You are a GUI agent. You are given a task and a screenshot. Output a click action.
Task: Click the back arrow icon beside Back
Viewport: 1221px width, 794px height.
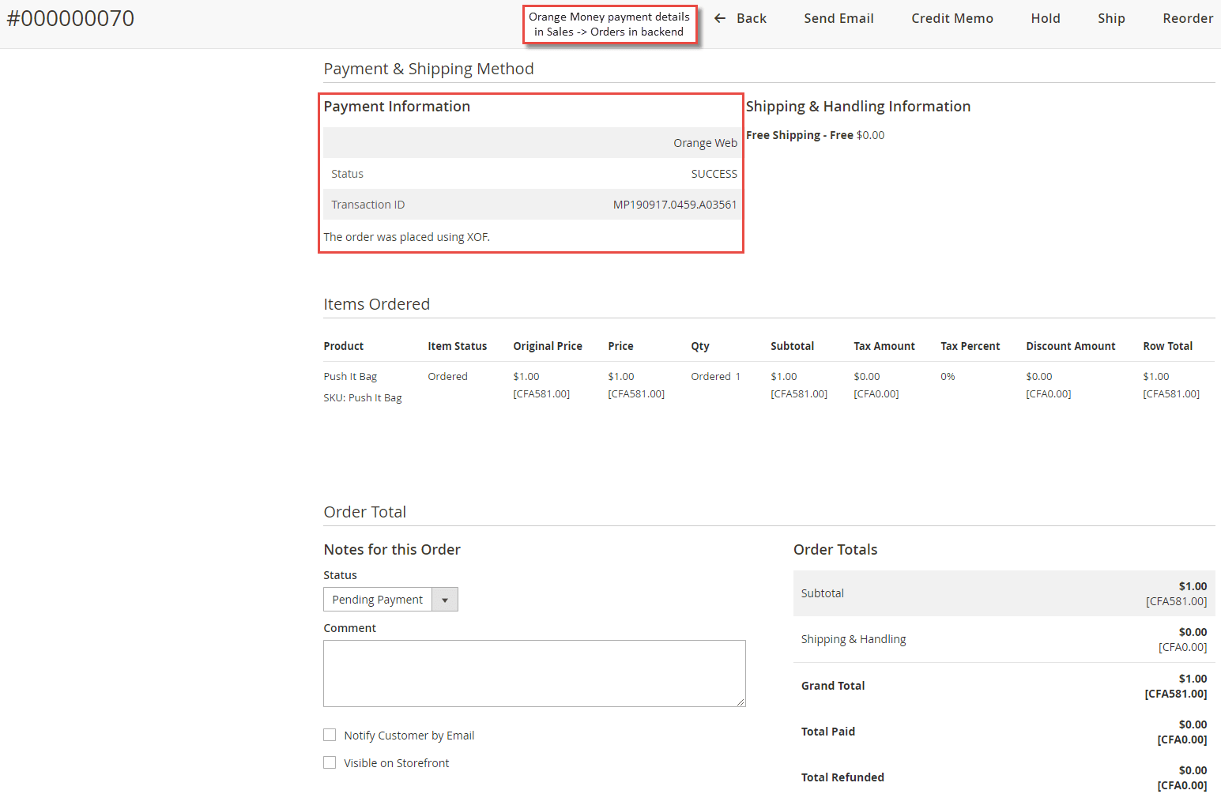click(x=718, y=17)
